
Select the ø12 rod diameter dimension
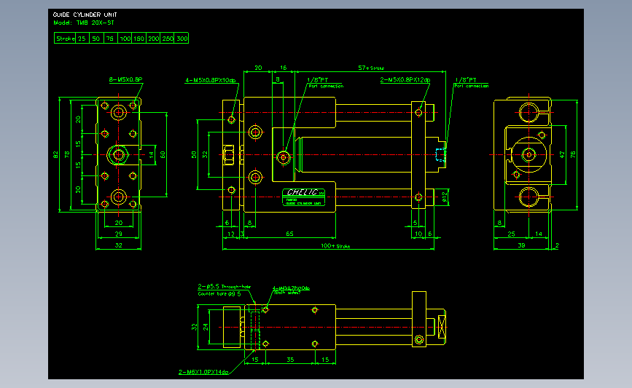(x=445, y=197)
